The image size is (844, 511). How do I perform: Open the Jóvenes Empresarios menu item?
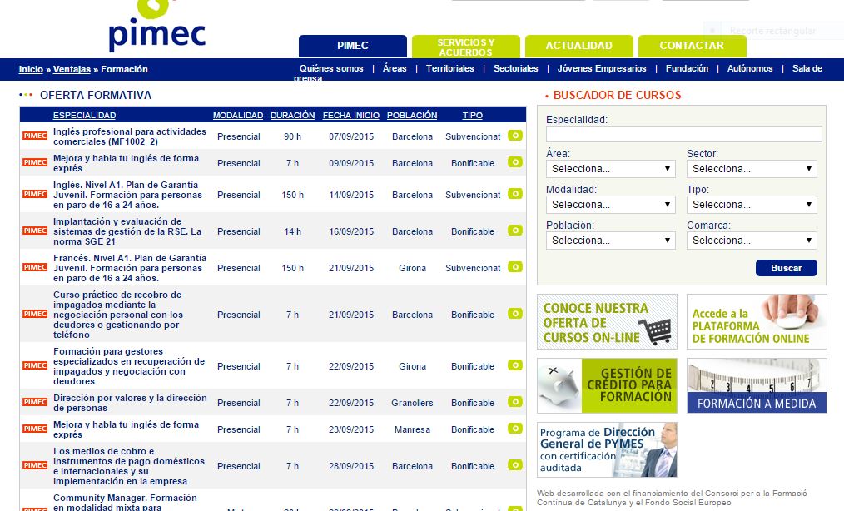[x=602, y=68]
